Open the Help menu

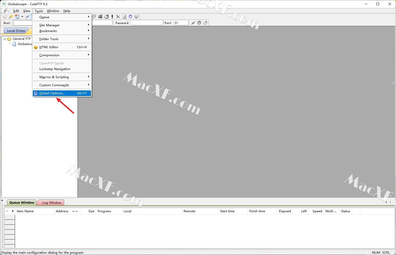pyautogui.click(x=67, y=11)
